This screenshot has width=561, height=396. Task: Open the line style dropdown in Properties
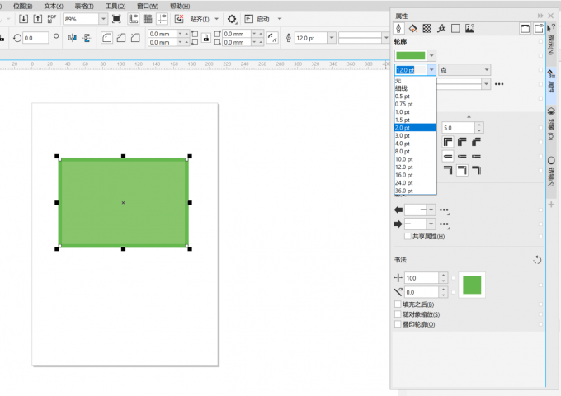(x=485, y=84)
